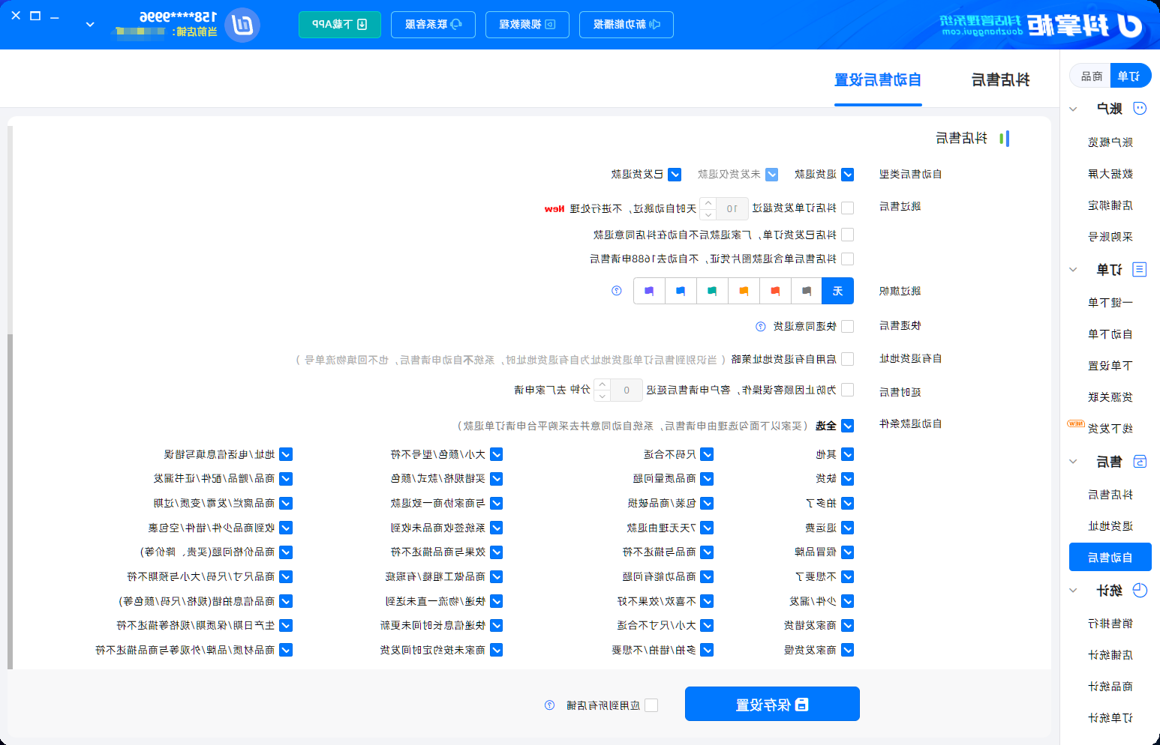The image size is (1160, 745).
Task: Uncheck 商家未按约定时间发货 reason
Action: [x=496, y=651]
